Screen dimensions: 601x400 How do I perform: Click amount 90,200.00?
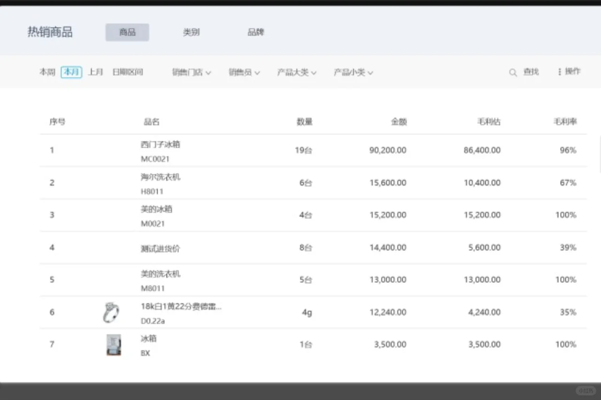388,151
